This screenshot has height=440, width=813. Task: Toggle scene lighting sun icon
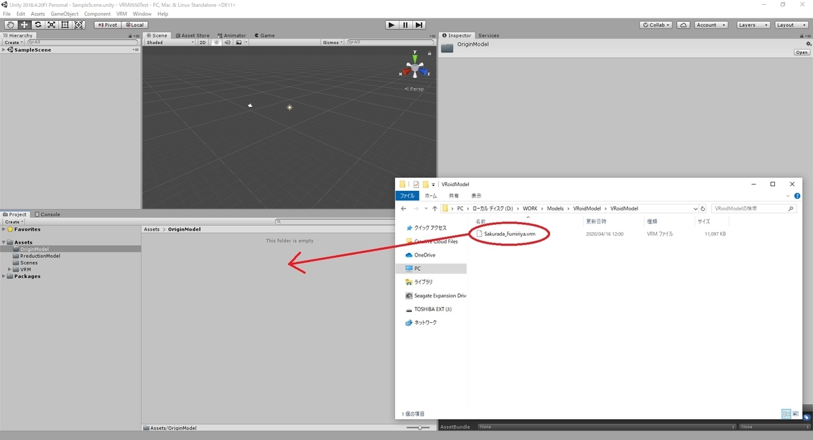(217, 42)
